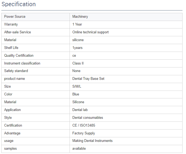Click the S/M/L size value
The image size is (186, 154).
(77, 86)
